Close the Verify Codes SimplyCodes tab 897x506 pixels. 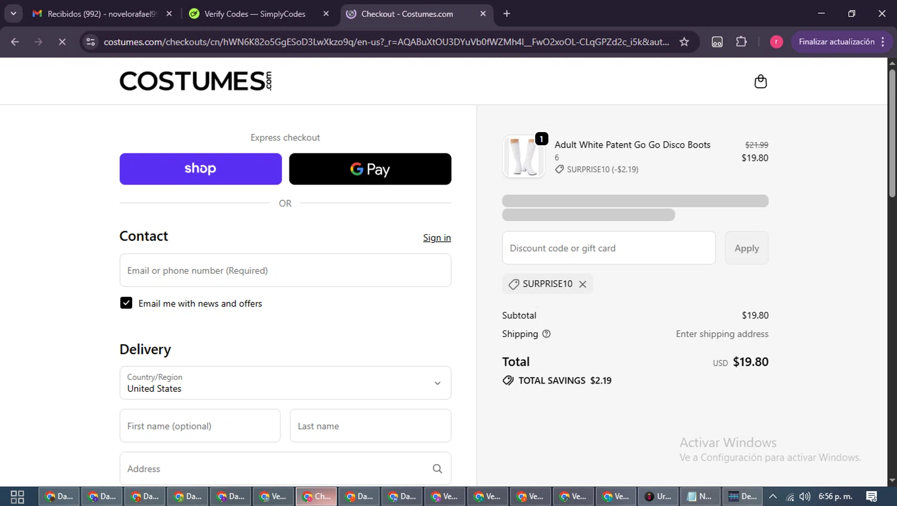(326, 14)
